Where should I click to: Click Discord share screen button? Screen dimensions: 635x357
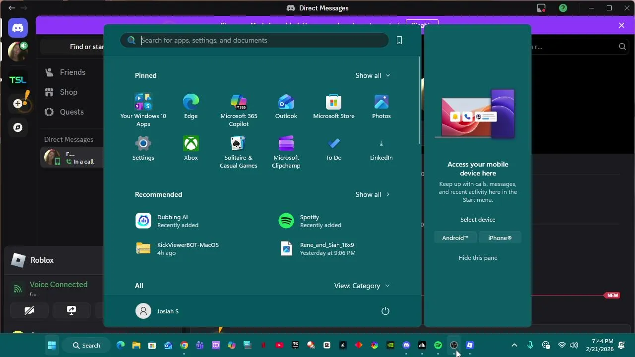tap(71, 310)
